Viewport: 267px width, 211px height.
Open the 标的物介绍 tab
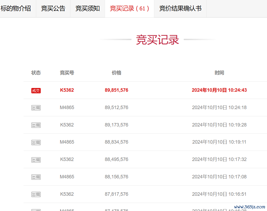[16, 9]
